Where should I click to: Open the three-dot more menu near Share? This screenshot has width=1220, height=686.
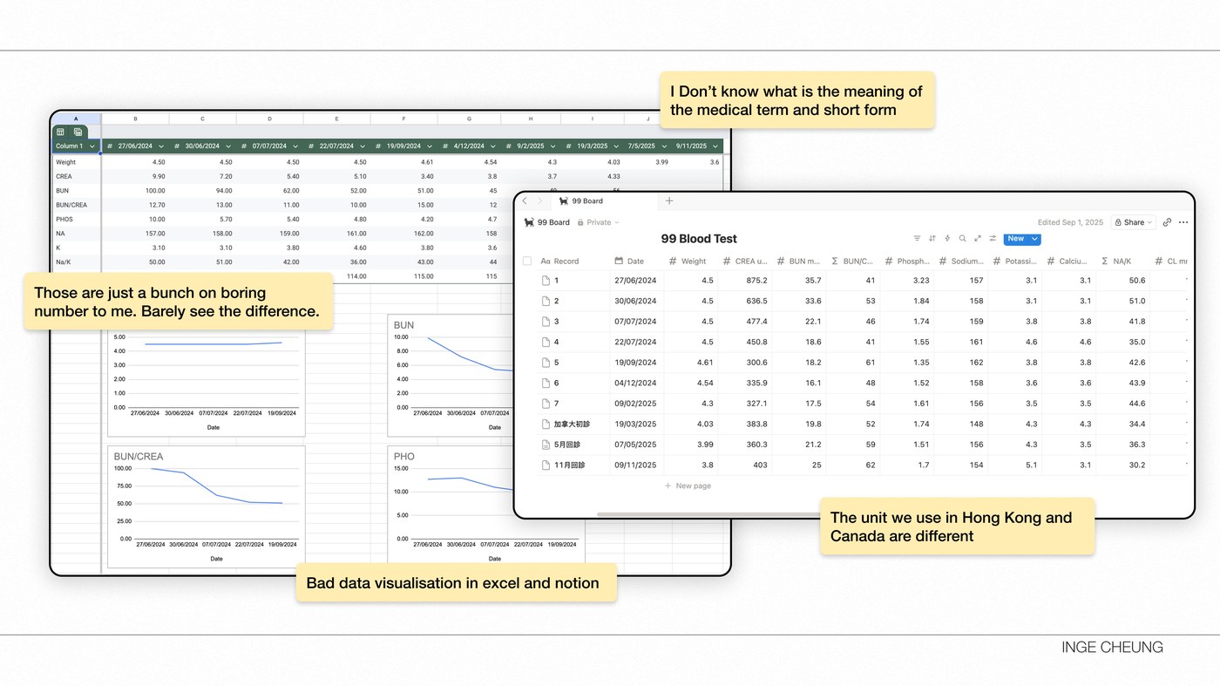point(1183,222)
